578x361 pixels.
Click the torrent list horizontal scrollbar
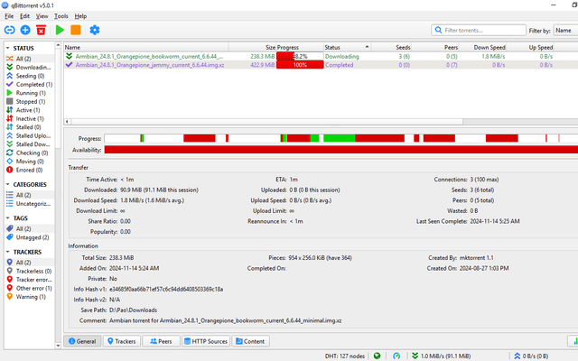tap(267, 122)
